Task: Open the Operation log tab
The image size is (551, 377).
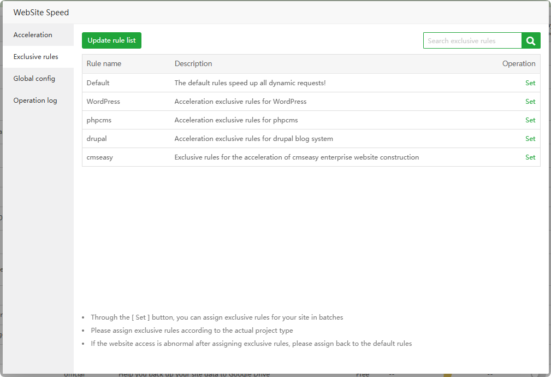Action: coord(35,101)
